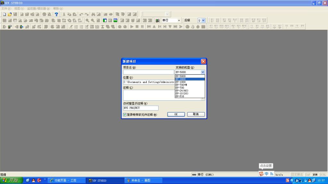328x184 pixels.
Task: Click the Open folder icon in toolbar
Action: [x=10, y=14]
